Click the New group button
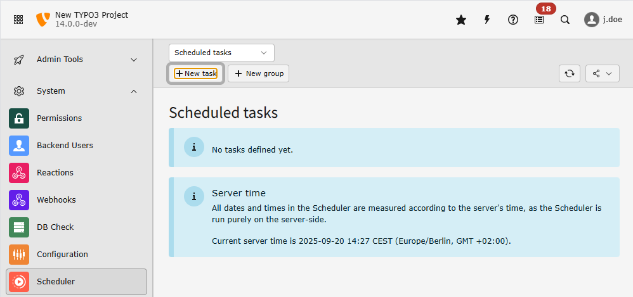 point(259,73)
